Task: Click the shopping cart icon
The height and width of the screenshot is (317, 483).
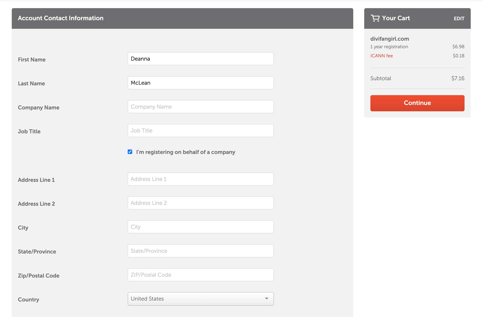Action: [375, 18]
